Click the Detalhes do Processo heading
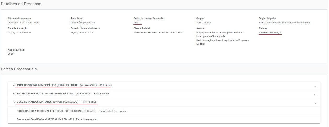 pos(21,4)
